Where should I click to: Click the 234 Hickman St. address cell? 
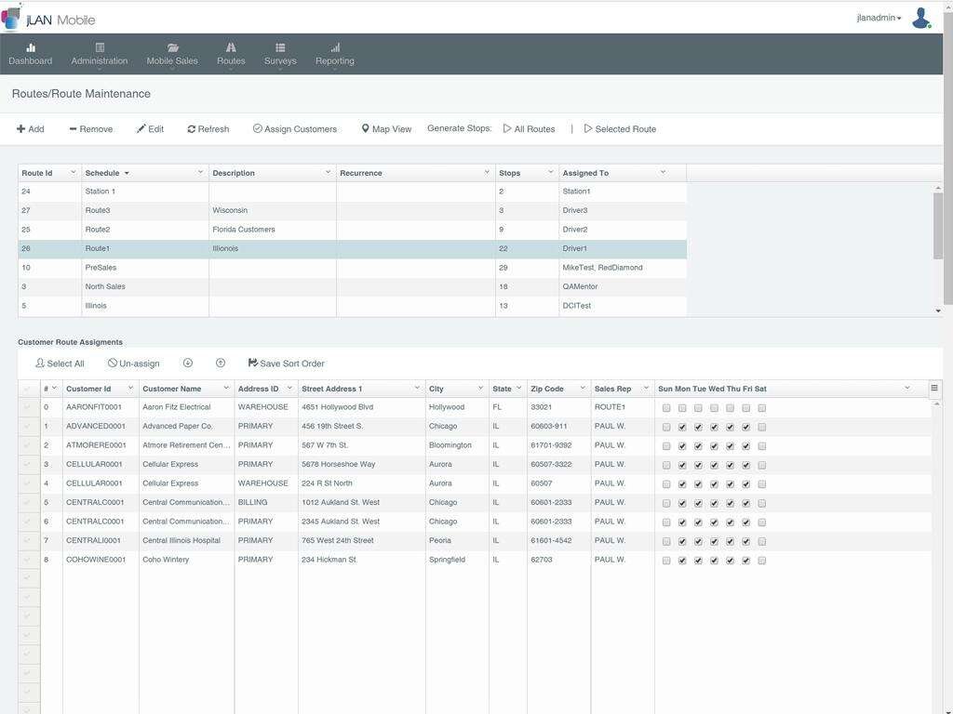[x=362, y=559]
